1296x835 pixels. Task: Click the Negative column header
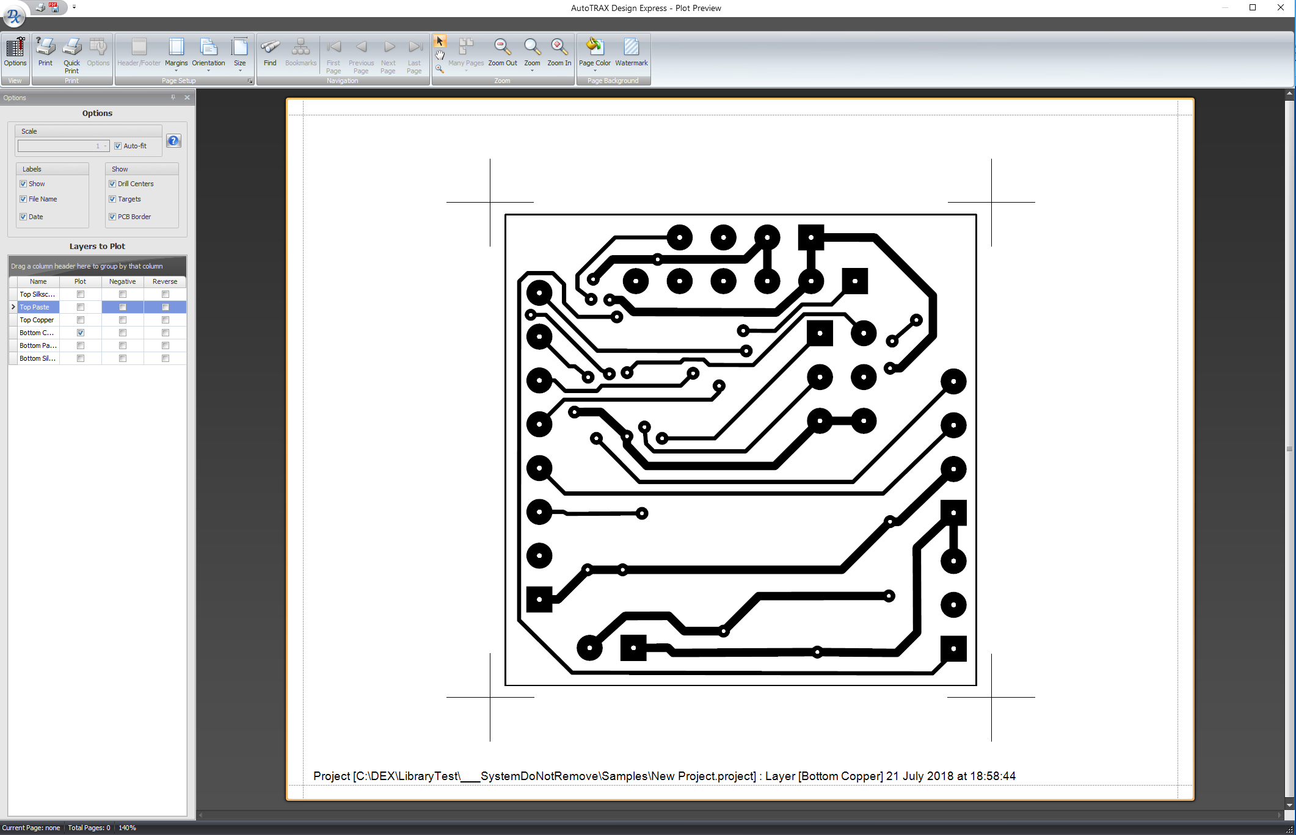[x=122, y=281]
